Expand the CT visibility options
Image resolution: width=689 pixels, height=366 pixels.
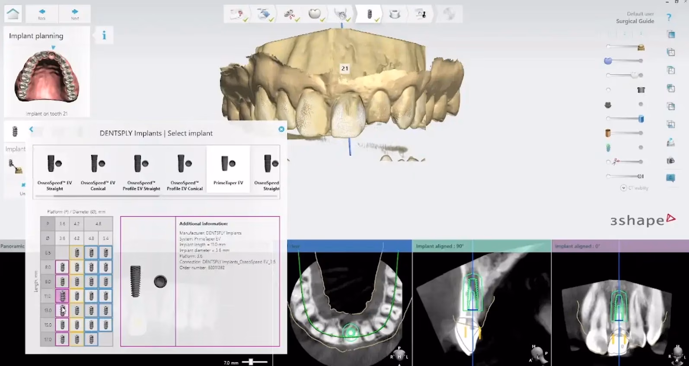(x=623, y=188)
